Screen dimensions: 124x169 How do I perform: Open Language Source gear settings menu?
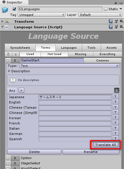[121, 27]
